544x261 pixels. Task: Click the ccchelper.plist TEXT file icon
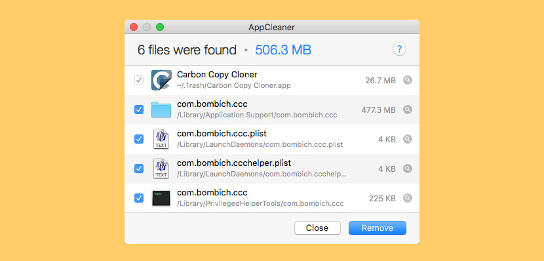161,169
